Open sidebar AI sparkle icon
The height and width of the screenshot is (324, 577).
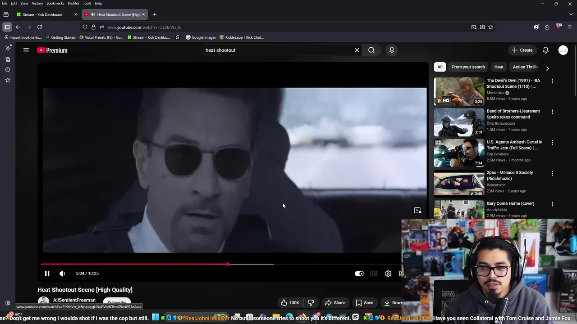point(8,48)
